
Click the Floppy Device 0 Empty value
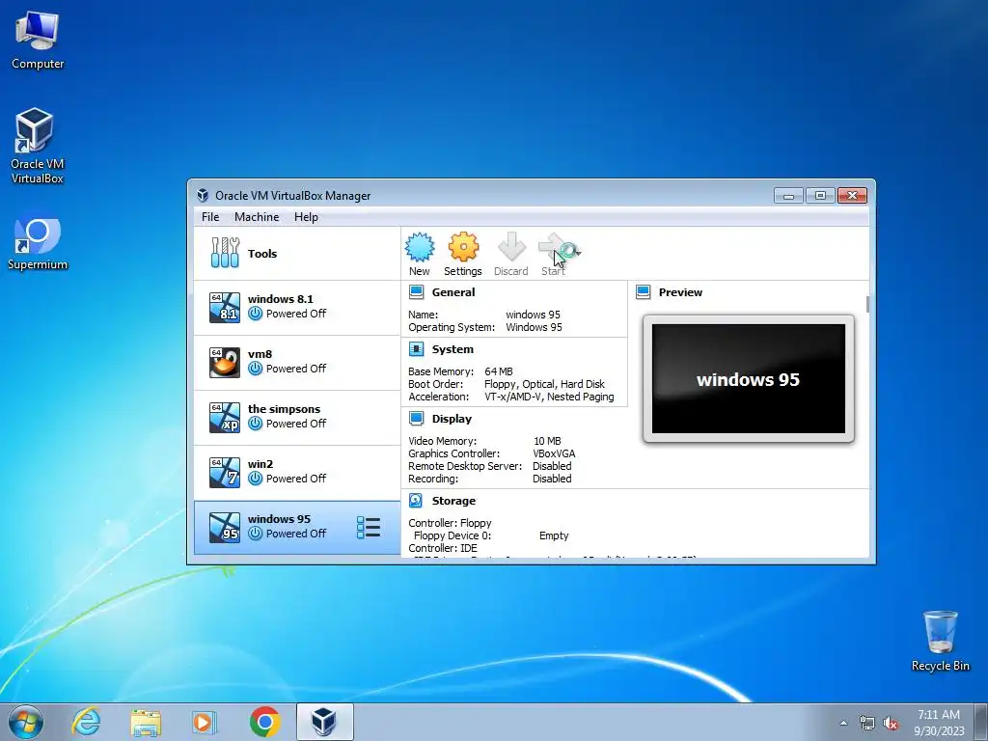pos(554,535)
